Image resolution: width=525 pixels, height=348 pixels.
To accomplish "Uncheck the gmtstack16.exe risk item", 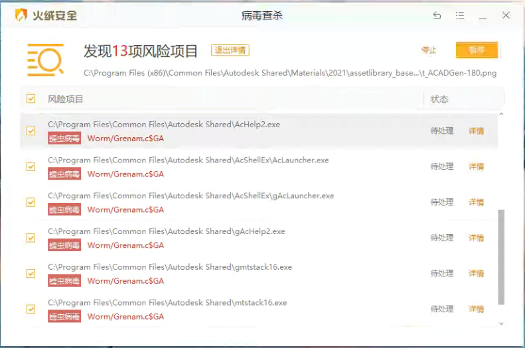I will pyautogui.click(x=31, y=273).
